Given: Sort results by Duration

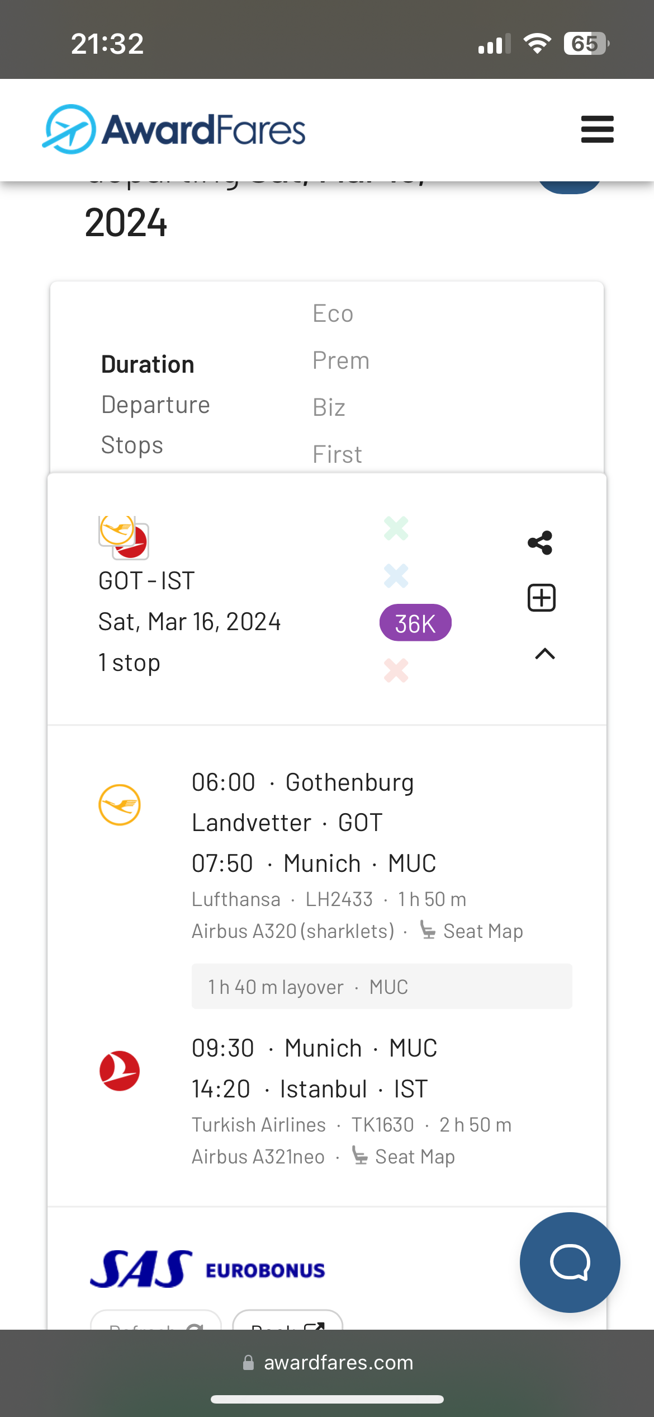Looking at the screenshot, I should (x=148, y=364).
